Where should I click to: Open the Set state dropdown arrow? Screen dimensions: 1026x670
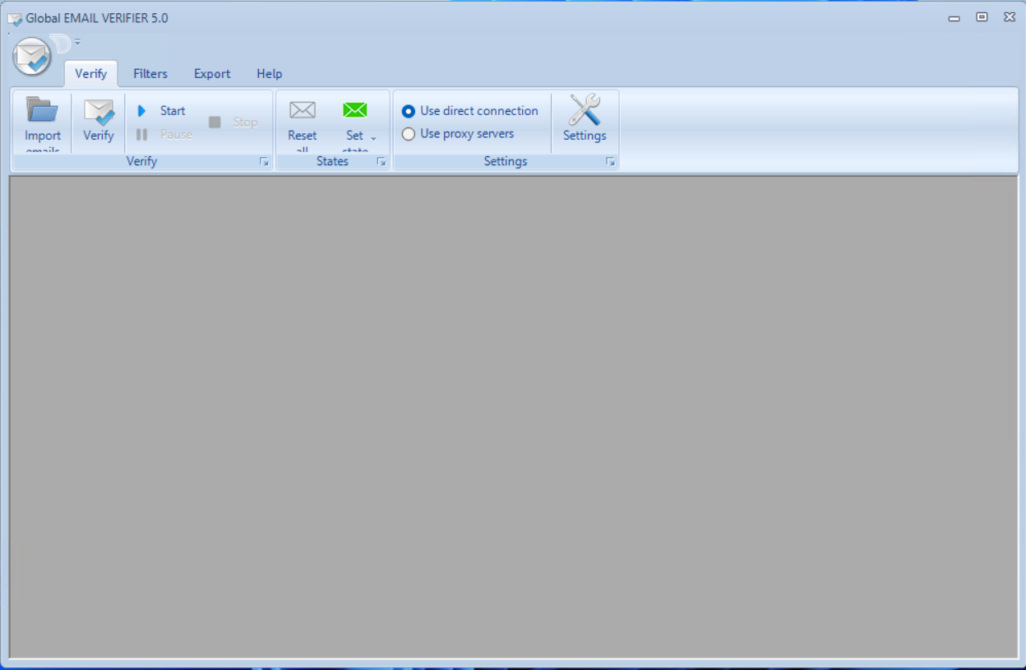pos(374,138)
